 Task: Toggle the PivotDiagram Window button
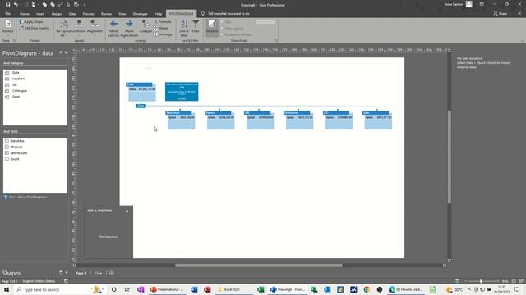click(212, 27)
